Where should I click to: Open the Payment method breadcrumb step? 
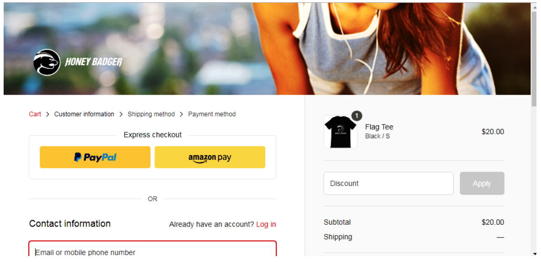(x=212, y=114)
